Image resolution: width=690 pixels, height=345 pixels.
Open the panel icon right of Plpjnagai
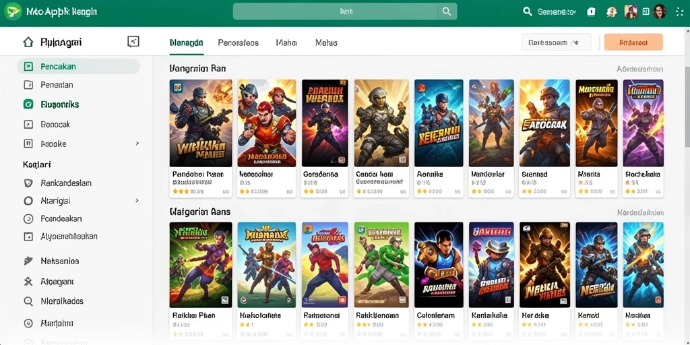(133, 42)
